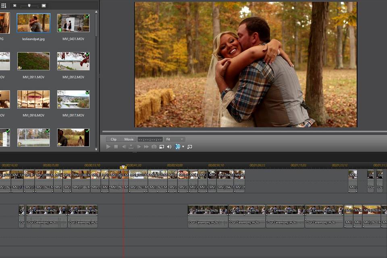This screenshot has height=258, width=387.
Task: Click the green checkmark on MVI_0912.MOV thumbnail
Action: (x=87, y=54)
